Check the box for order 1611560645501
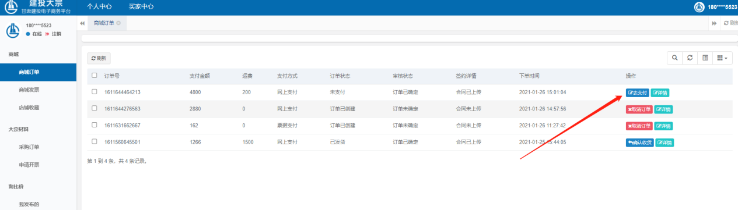The width and height of the screenshot is (738, 210). coord(95,142)
